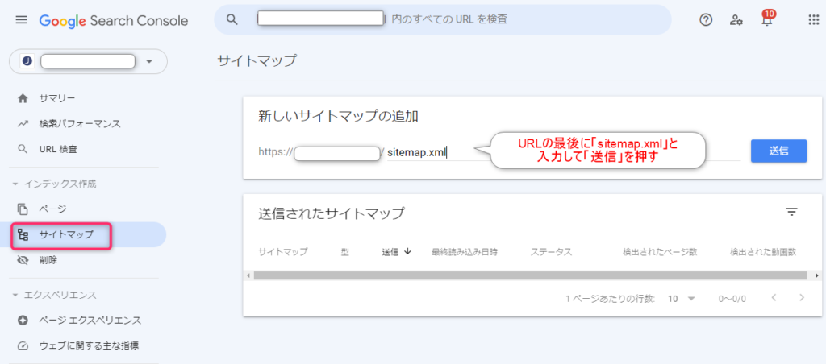Click the blue 送信 button
This screenshot has height=364, width=826.
pos(778,151)
